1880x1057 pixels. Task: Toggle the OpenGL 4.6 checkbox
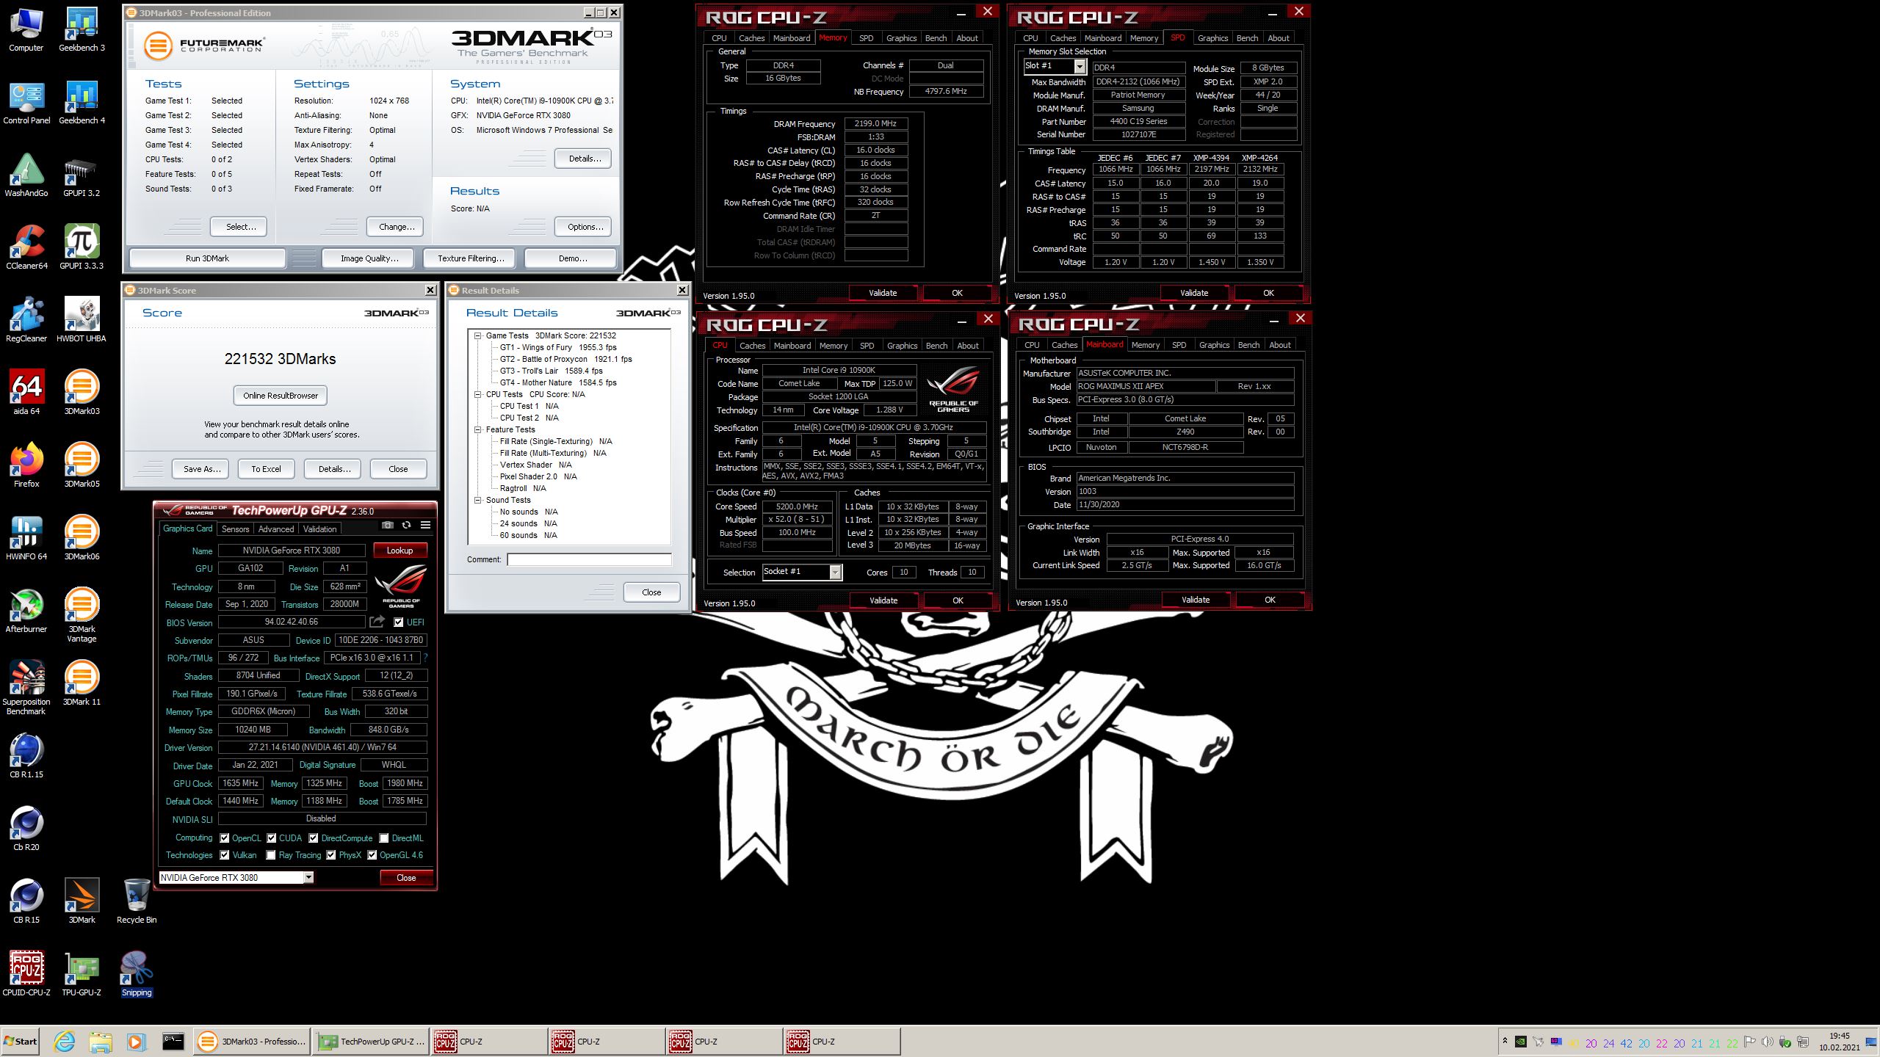coord(372,855)
